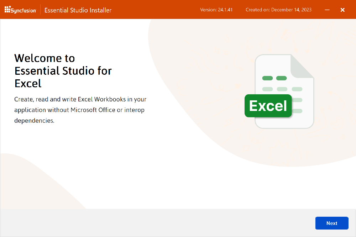The width and height of the screenshot is (356, 237).
Task: Click the gray footer bar left of Next
Action: pos(157,223)
